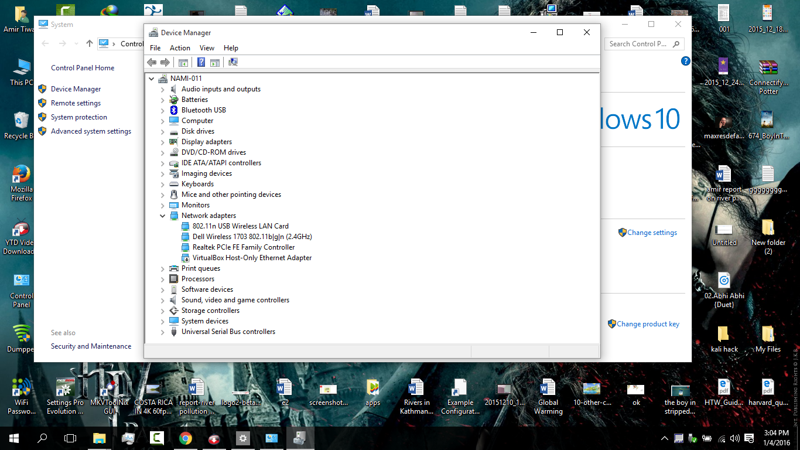Launch Google Chrome from the taskbar
The image size is (800, 450).
click(186, 438)
